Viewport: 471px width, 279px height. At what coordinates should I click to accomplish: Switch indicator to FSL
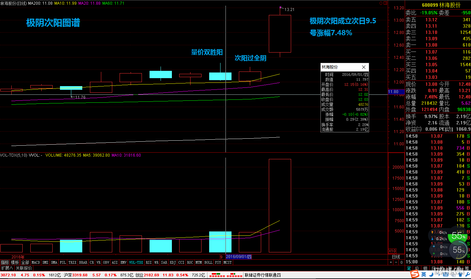(x=63, y=262)
